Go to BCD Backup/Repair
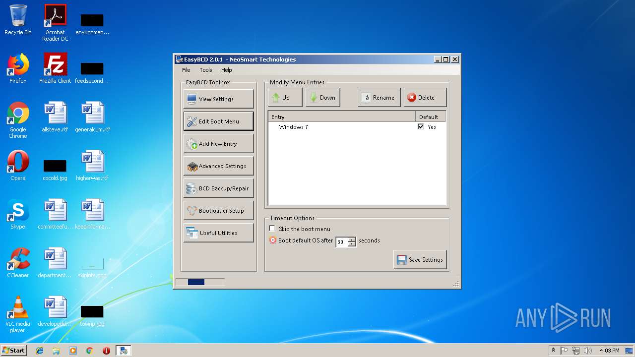Image resolution: width=635 pixels, height=357 pixels. [218, 188]
